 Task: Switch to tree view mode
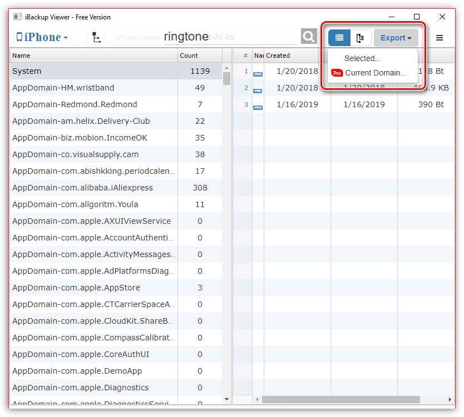[x=361, y=38]
